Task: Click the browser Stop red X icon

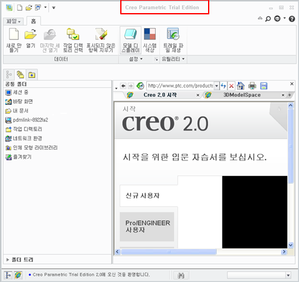Action: (231, 85)
